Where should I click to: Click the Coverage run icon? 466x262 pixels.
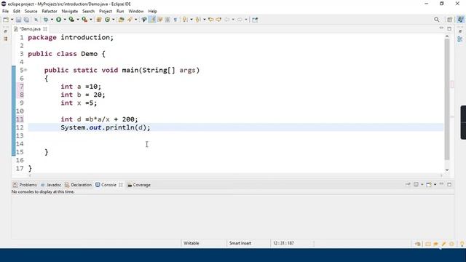[x=71, y=20]
